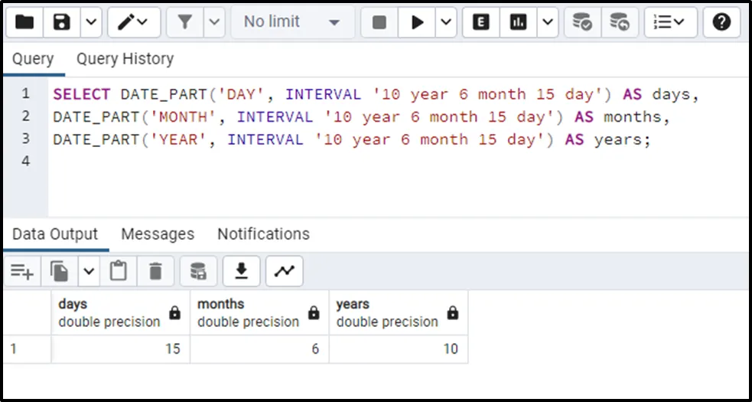Click the Explain Analyze chart icon
This screenshot has height=402, width=752.
tap(519, 22)
